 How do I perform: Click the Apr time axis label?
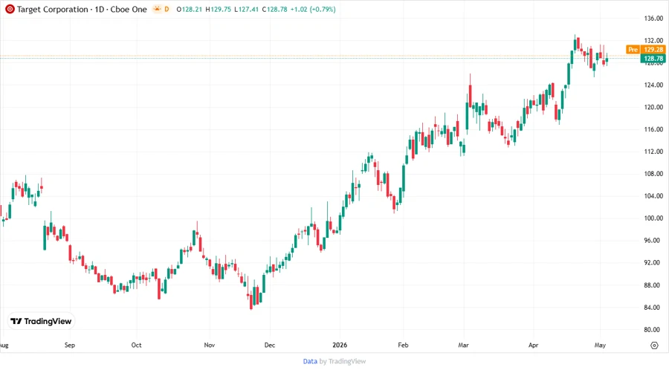[x=533, y=345]
